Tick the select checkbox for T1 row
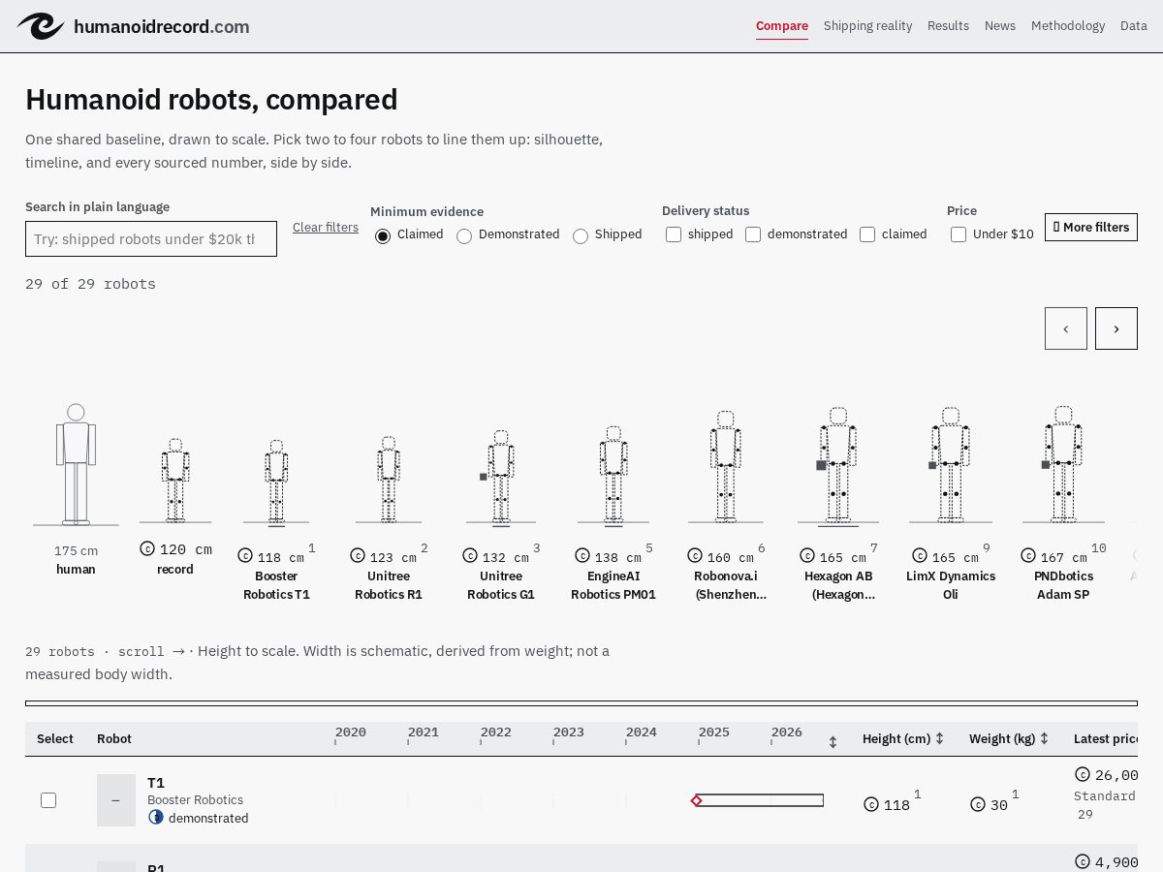This screenshot has width=1163, height=872. (x=48, y=800)
